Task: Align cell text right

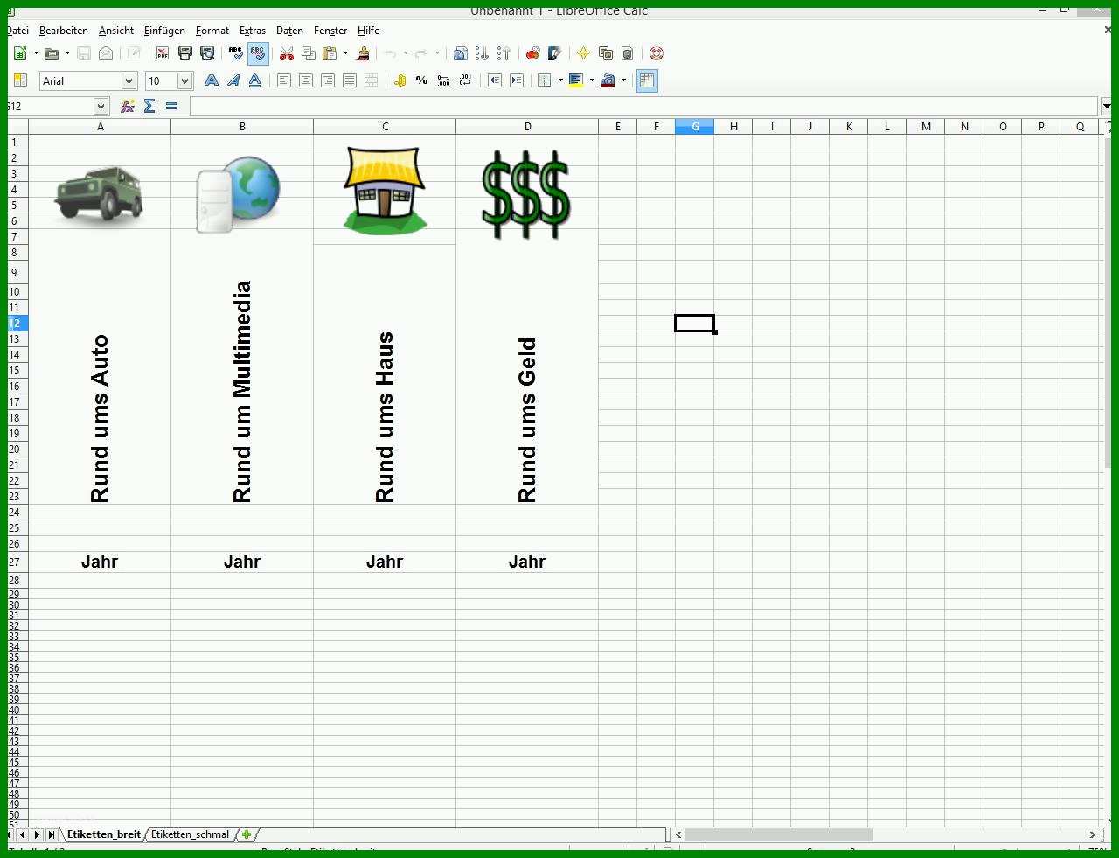Action: [x=328, y=80]
